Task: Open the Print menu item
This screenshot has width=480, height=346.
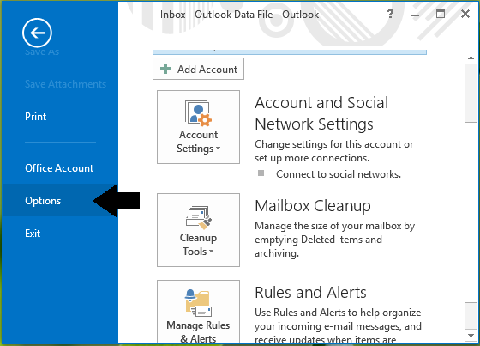Action: click(35, 117)
